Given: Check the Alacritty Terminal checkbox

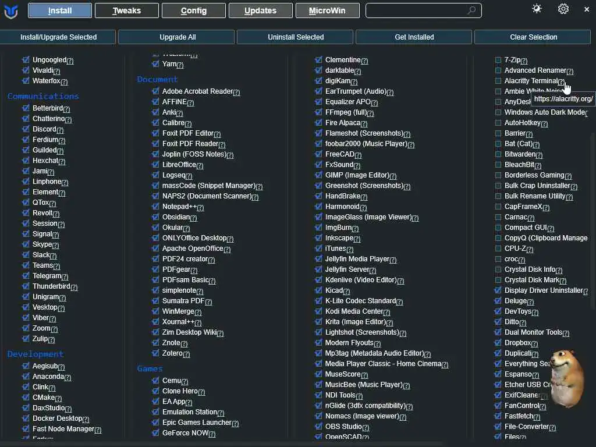Looking at the screenshot, I should click(x=498, y=81).
